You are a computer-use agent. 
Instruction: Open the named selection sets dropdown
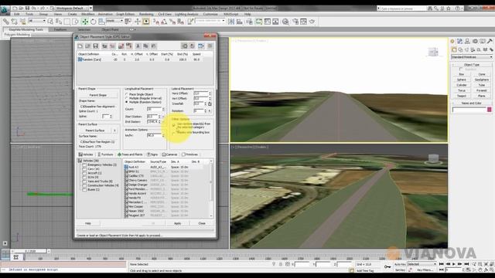tap(210, 21)
